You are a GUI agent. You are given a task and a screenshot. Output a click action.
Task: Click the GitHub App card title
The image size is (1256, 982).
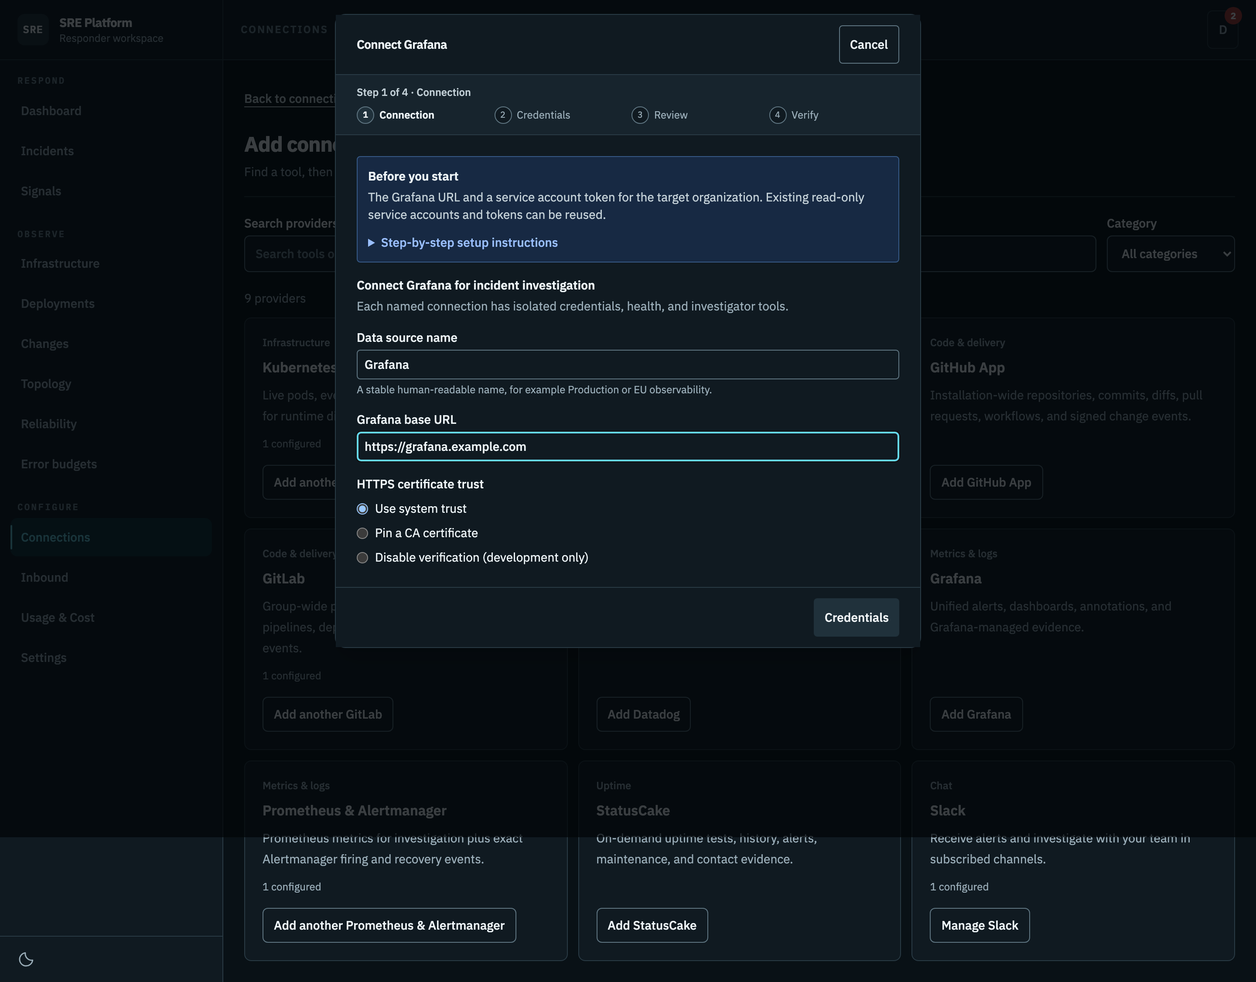tap(967, 368)
